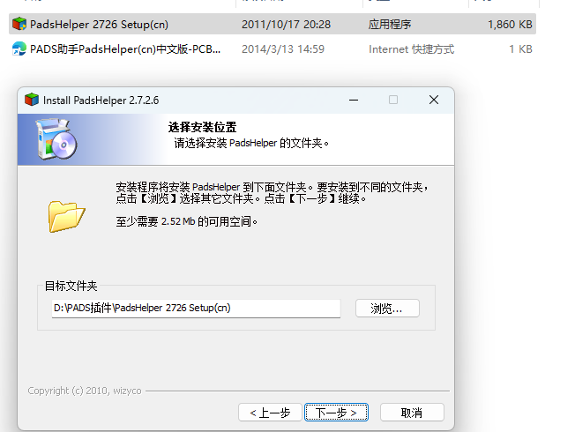Image resolution: width=575 pixels, height=432 pixels.
Task: Click the PADS助手 Internet shortcut file icon
Action: 19,48
